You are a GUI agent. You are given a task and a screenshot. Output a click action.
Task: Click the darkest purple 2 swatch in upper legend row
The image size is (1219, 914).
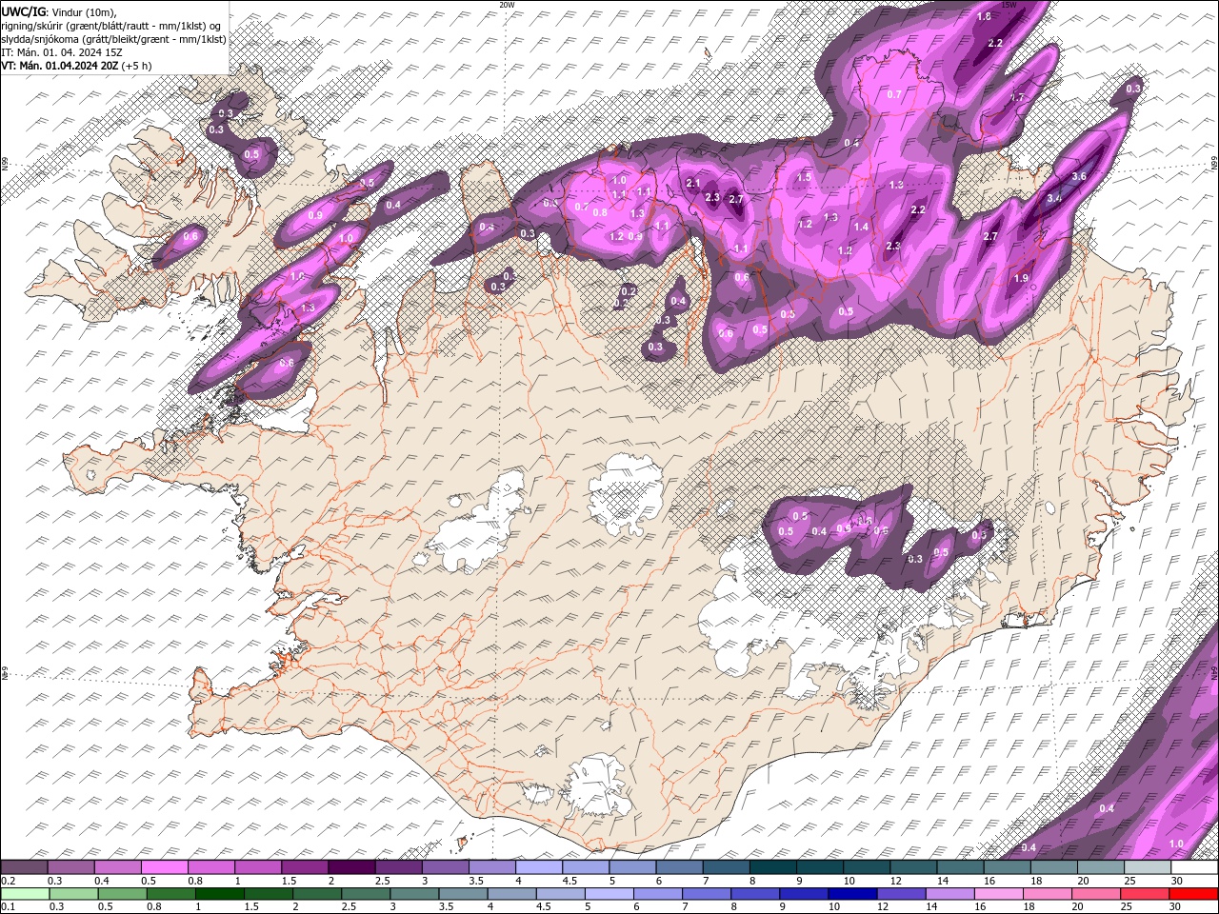tap(352, 867)
